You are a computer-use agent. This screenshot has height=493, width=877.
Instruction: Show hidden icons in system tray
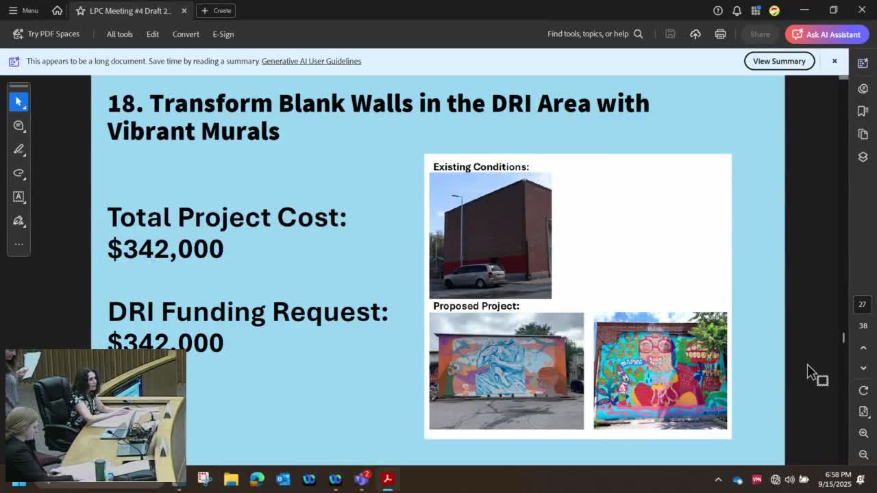718,479
